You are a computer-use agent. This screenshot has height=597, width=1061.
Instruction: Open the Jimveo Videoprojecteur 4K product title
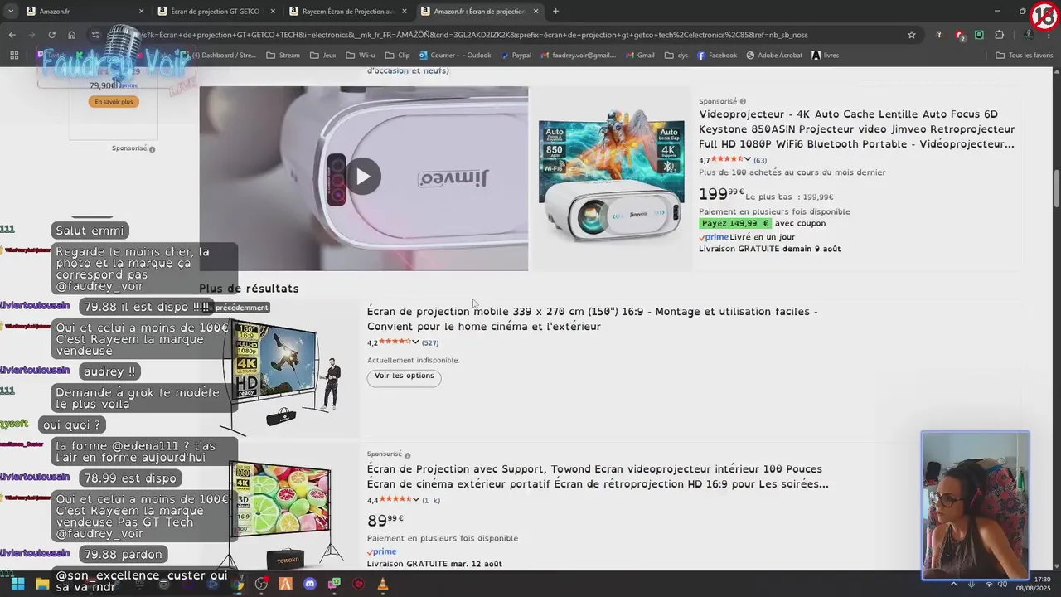[856, 129]
